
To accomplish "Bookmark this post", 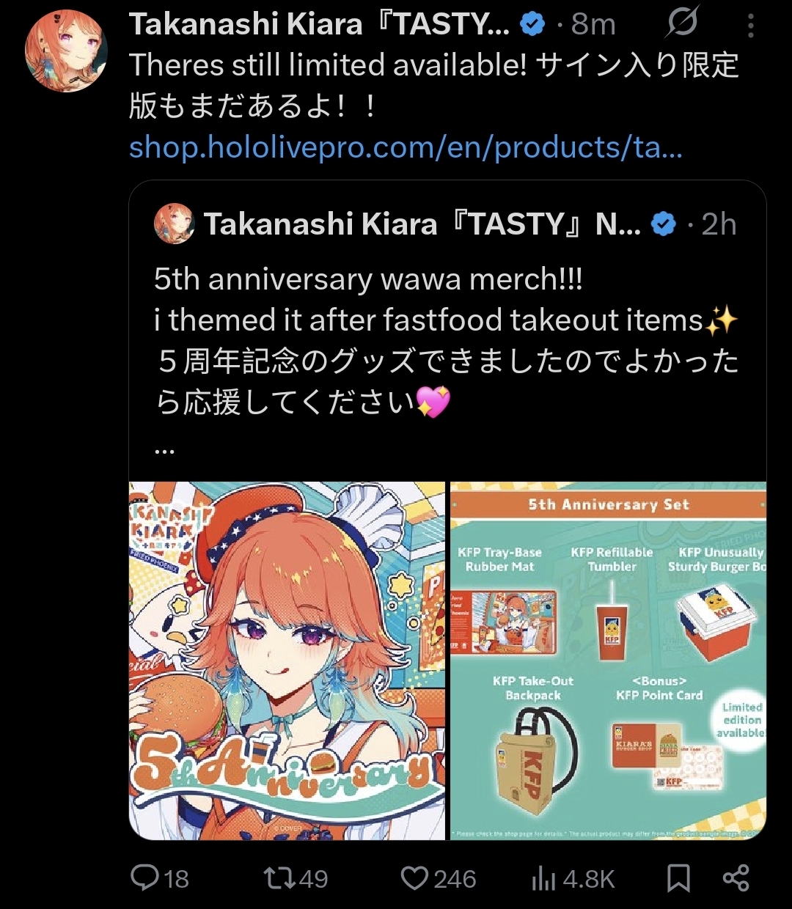I will (x=678, y=877).
